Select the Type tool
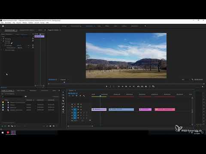This screenshot has width=206, height=154. [64, 112]
